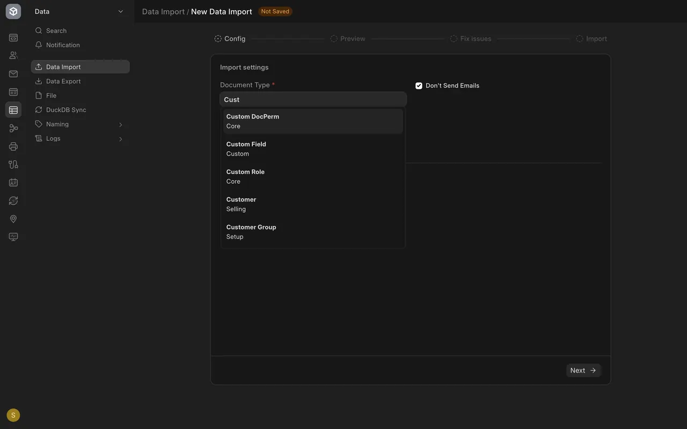Choose Custom Role from the suggestions
Viewport: 687px width, 429px height.
point(313,176)
